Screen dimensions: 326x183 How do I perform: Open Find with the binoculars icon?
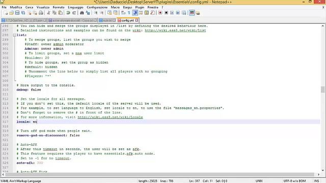[x=81, y=13]
